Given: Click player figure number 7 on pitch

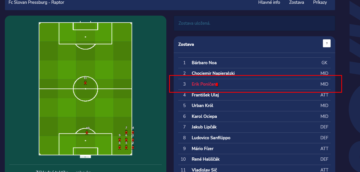Looking at the screenshot, I should pyautogui.click(x=126, y=132).
